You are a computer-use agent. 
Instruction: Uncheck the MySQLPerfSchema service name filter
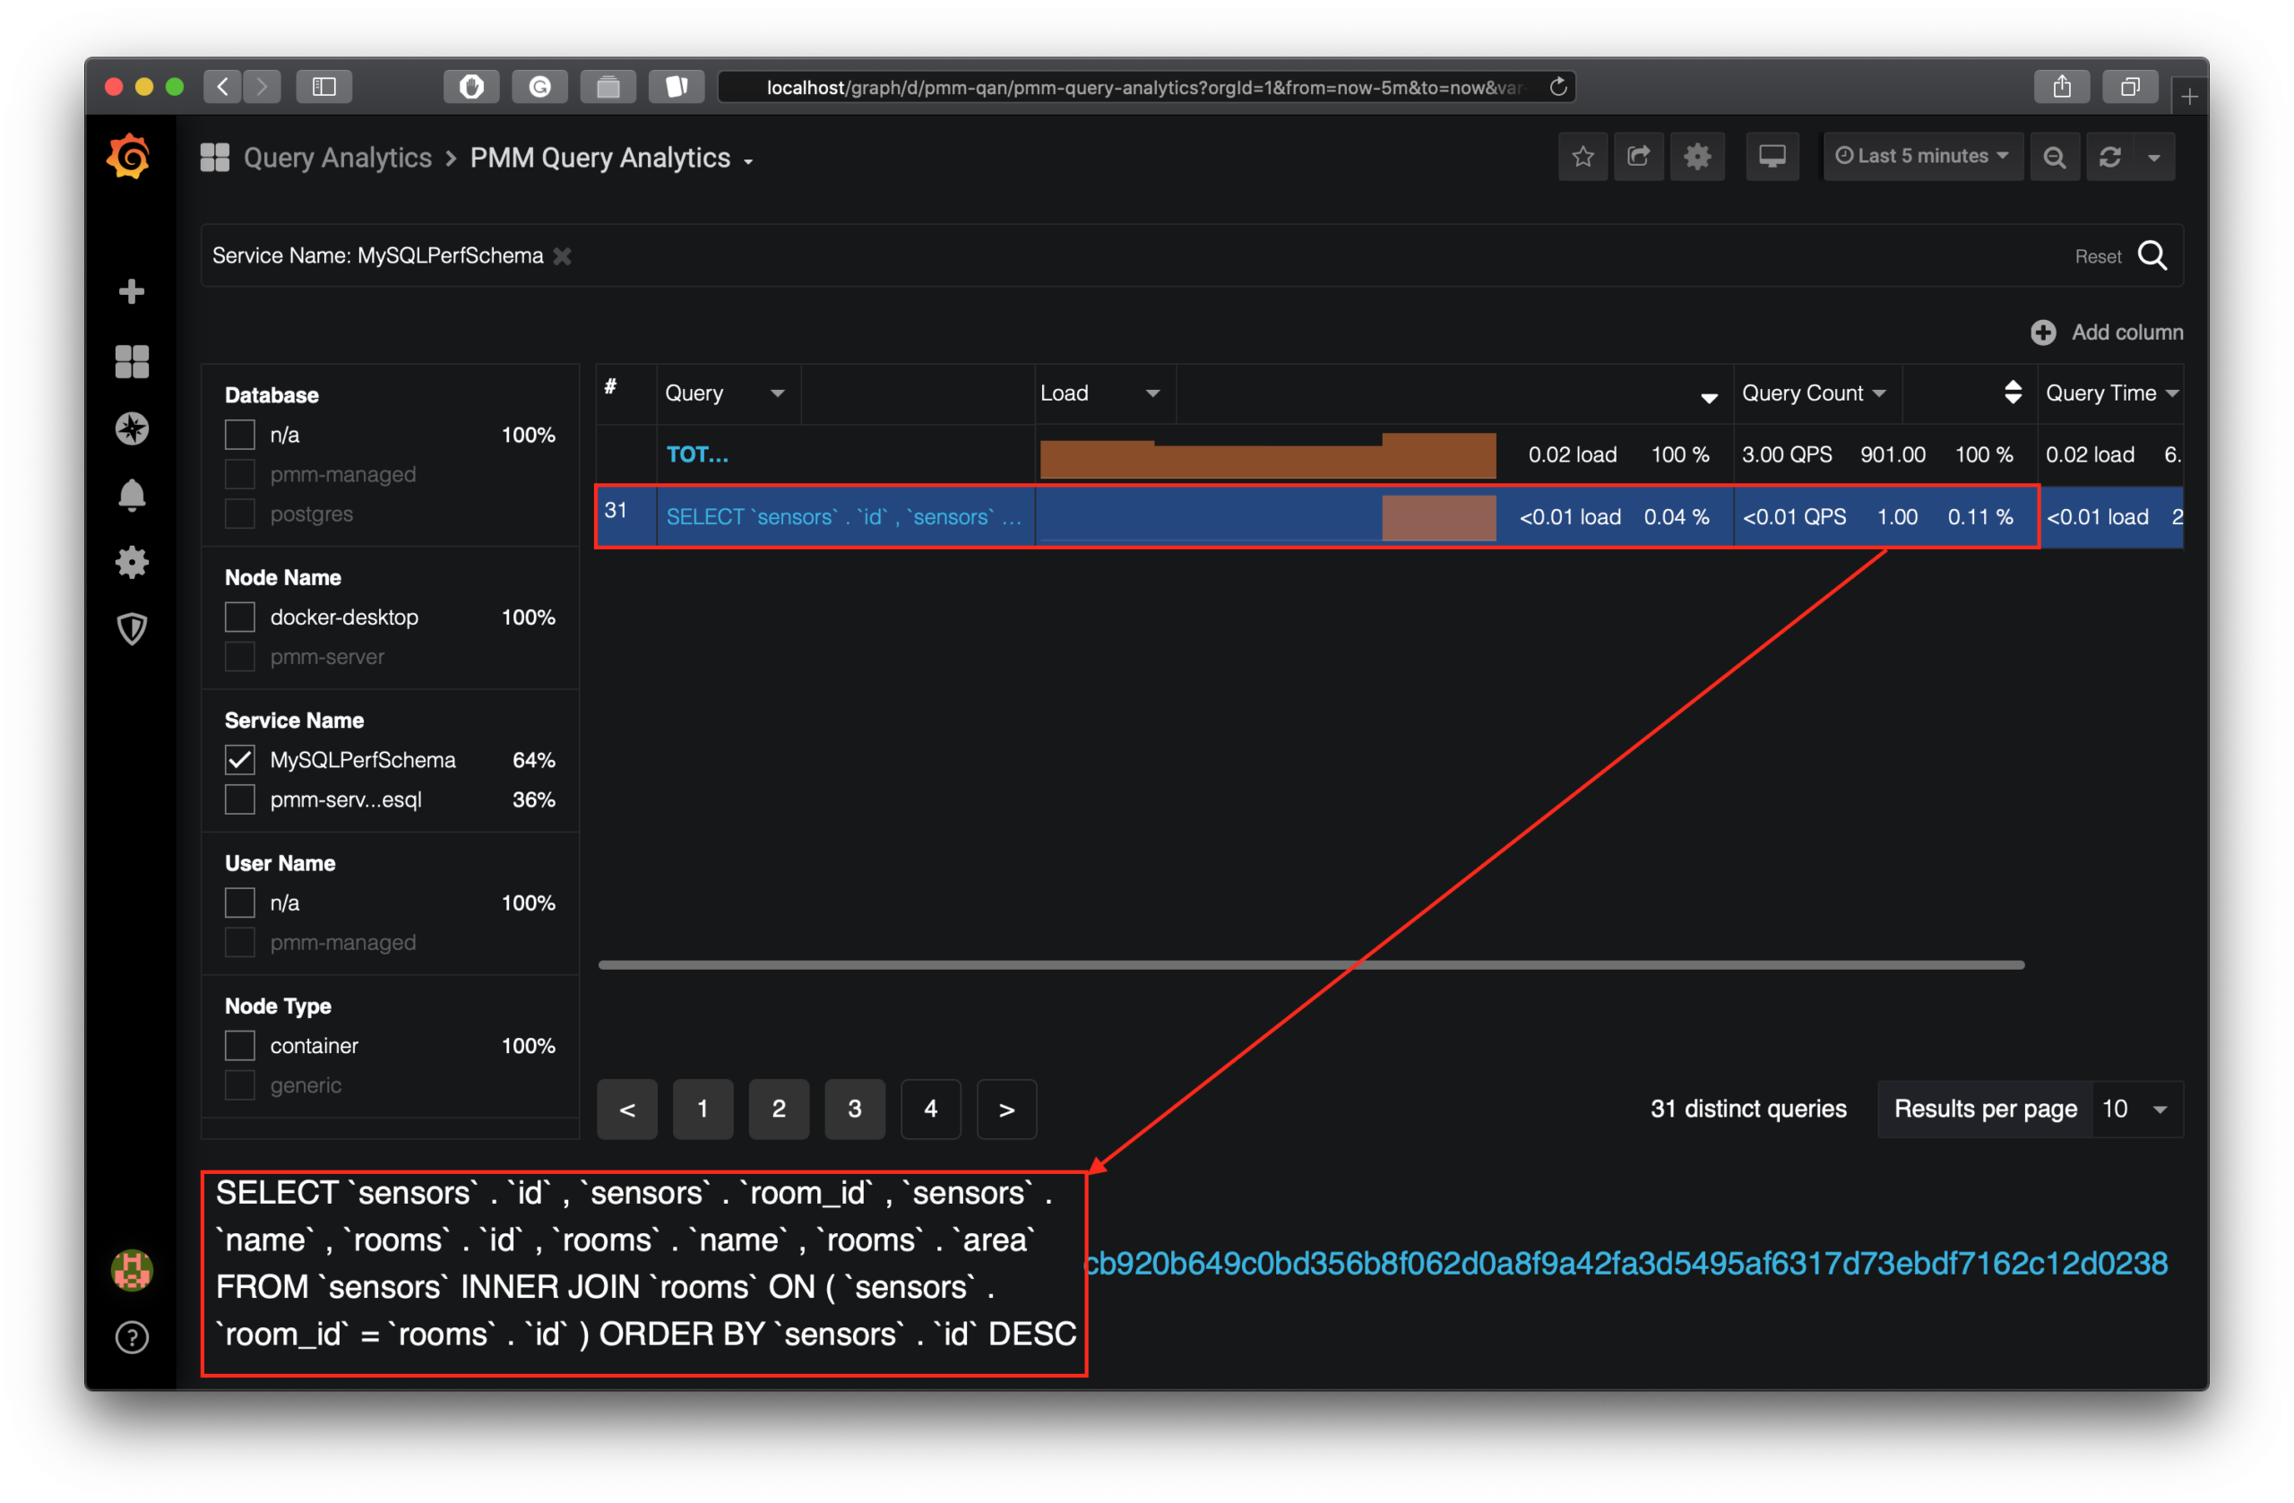(240, 760)
